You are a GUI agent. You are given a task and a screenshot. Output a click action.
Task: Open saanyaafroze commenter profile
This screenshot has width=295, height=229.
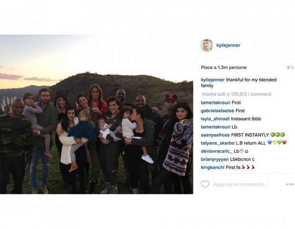tap(215, 135)
